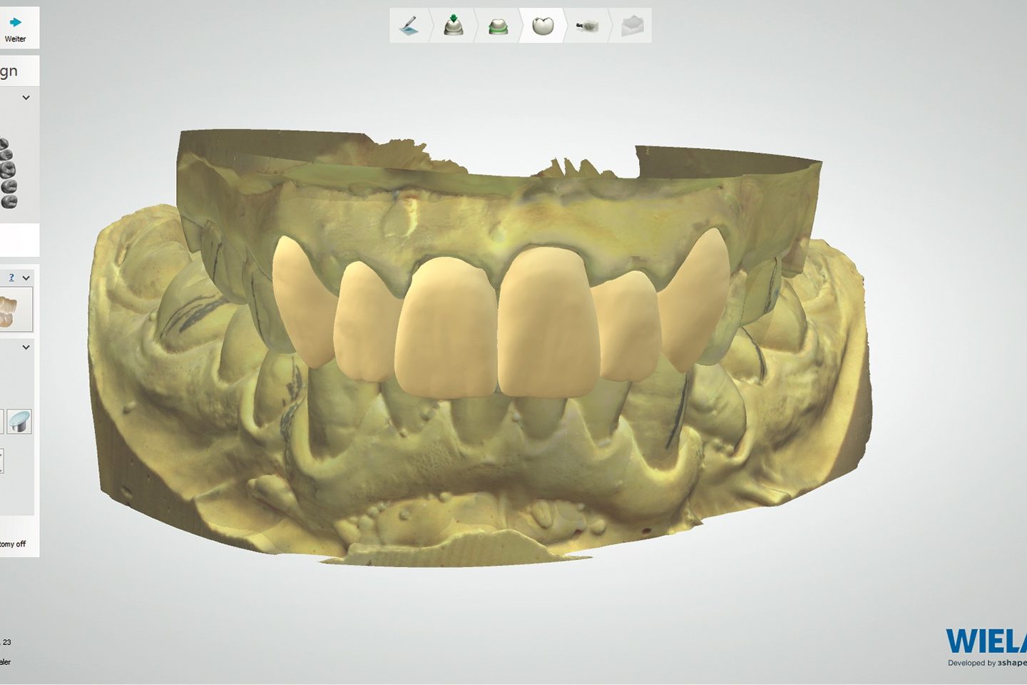Collapse the smile library panel chevron
The width and height of the screenshot is (1027, 685).
pyautogui.click(x=26, y=278)
